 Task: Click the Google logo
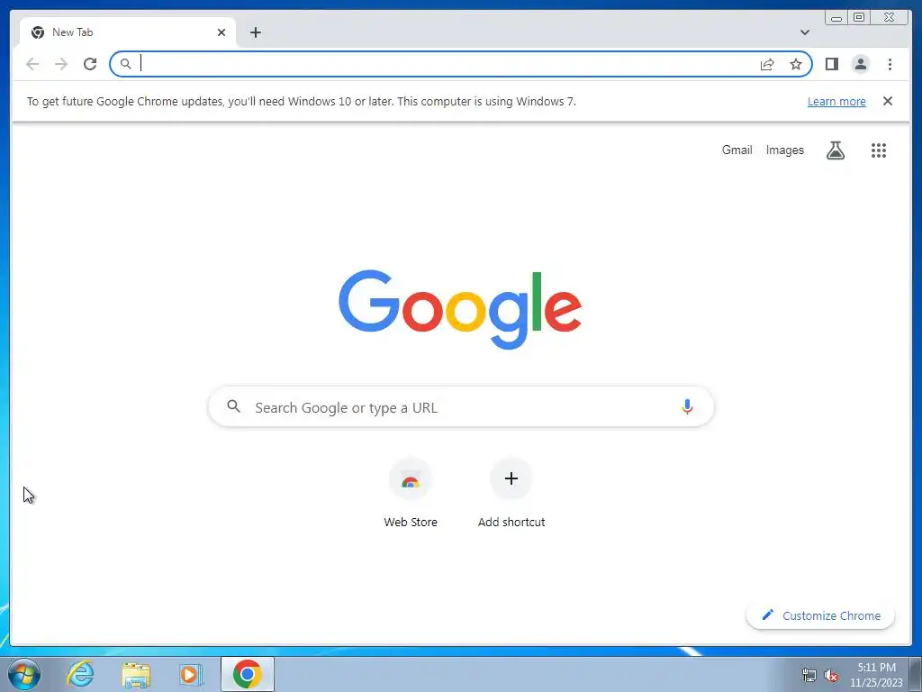click(x=460, y=309)
